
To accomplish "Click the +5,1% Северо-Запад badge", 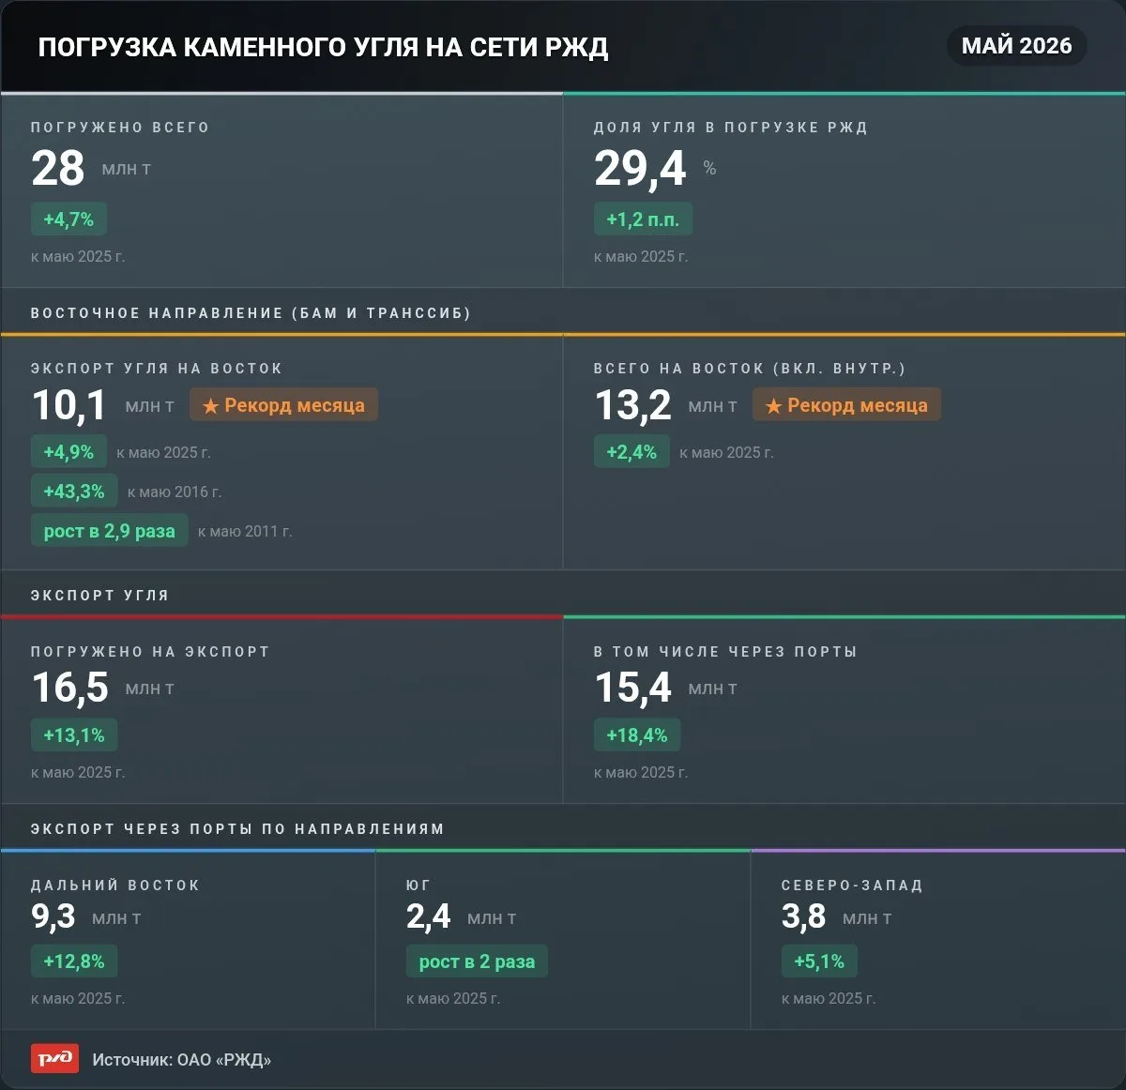I will [x=819, y=961].
